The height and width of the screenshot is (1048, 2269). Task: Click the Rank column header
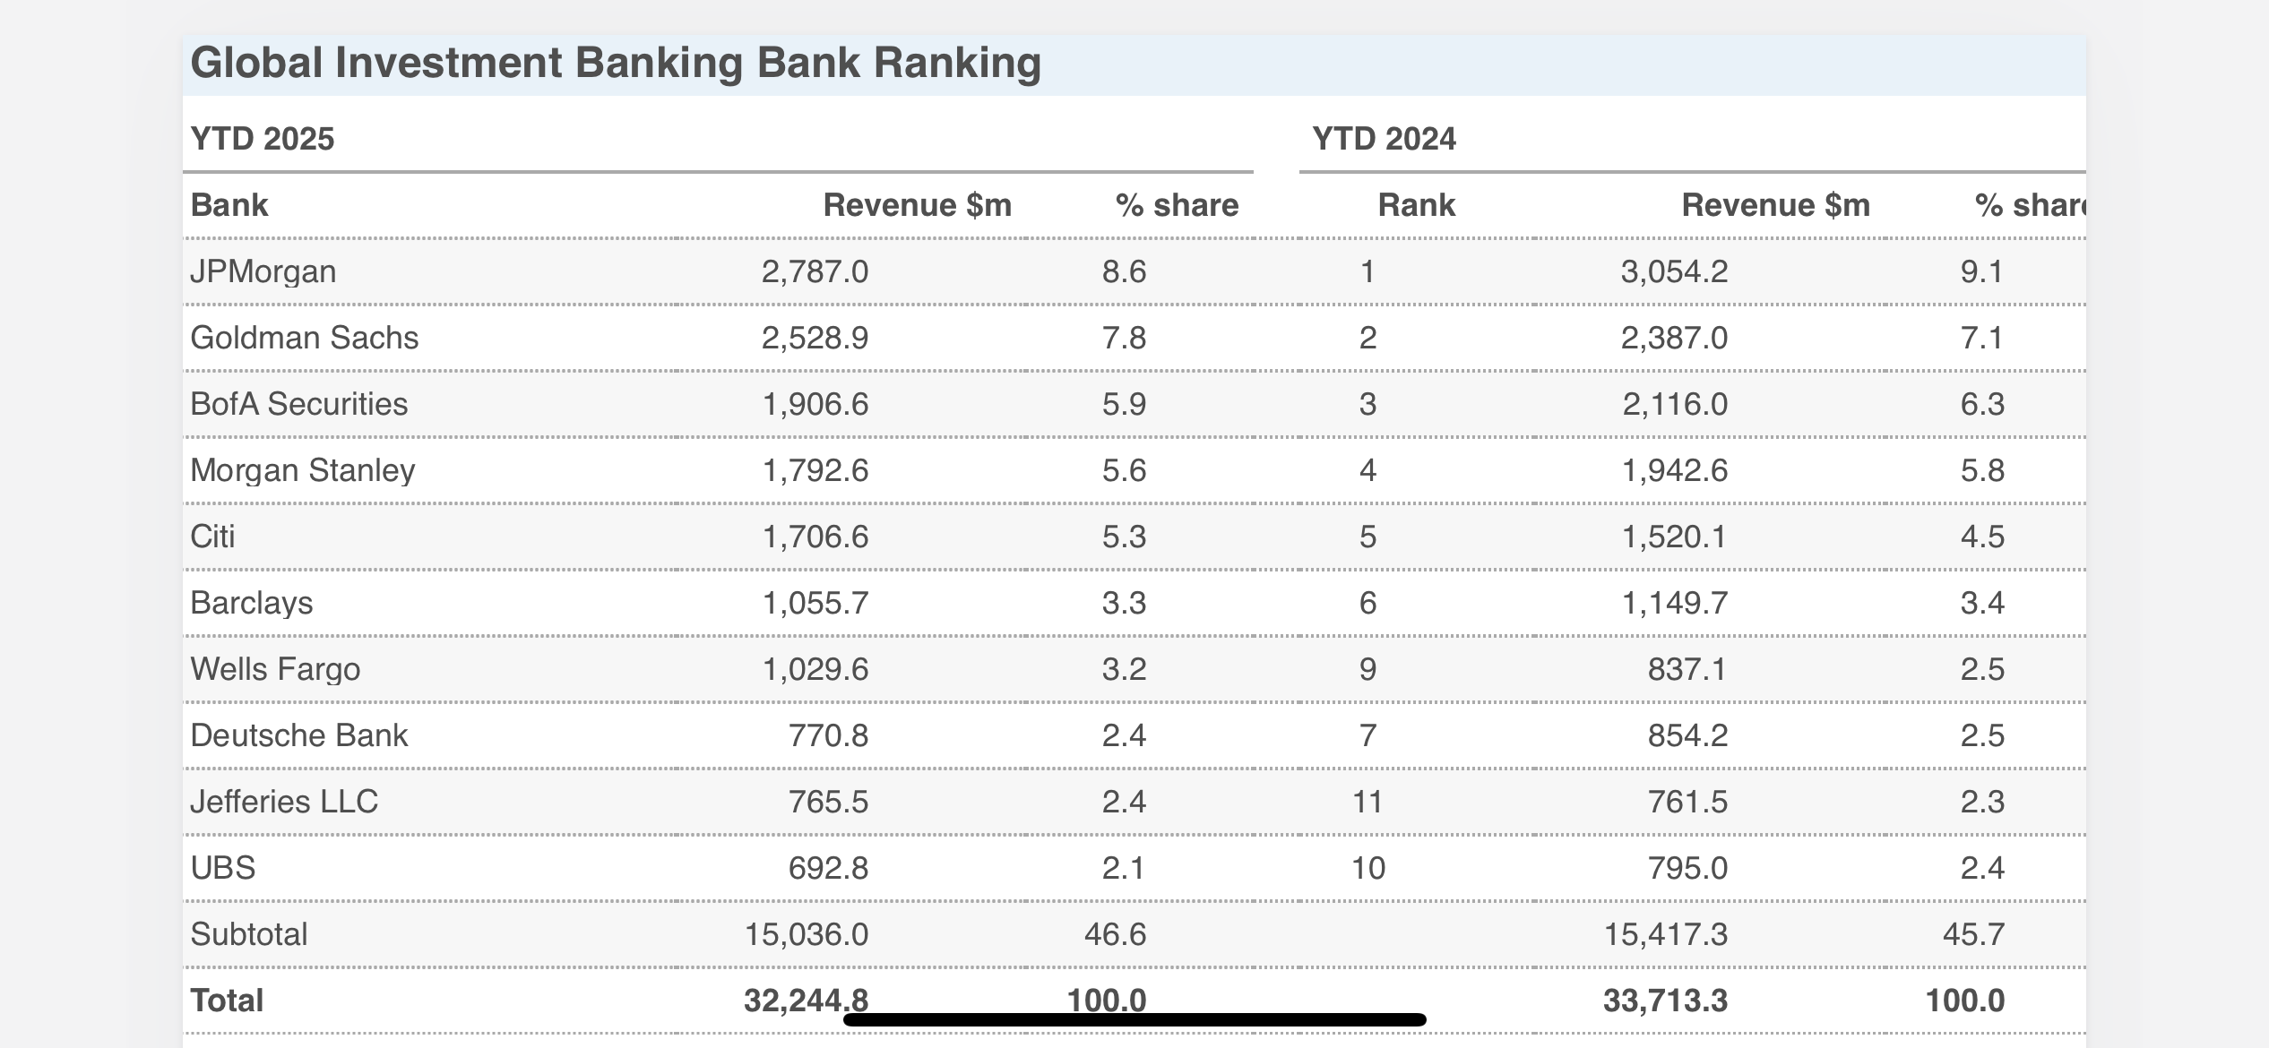point(1416,205)
